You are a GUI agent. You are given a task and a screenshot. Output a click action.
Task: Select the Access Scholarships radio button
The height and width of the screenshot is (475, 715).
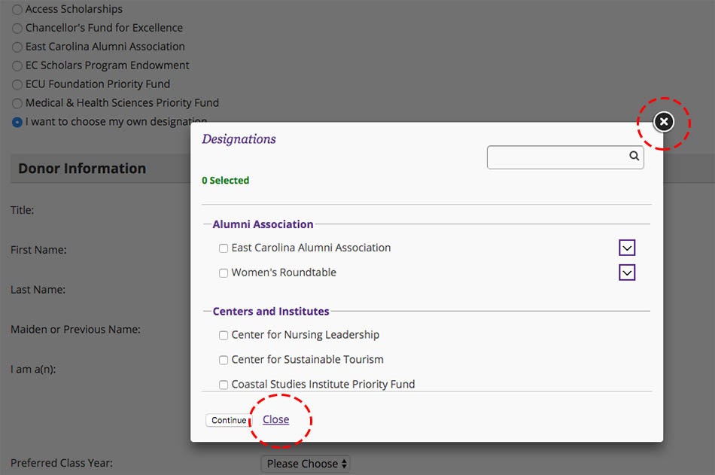pyautogui.click(x=17, y=10)
